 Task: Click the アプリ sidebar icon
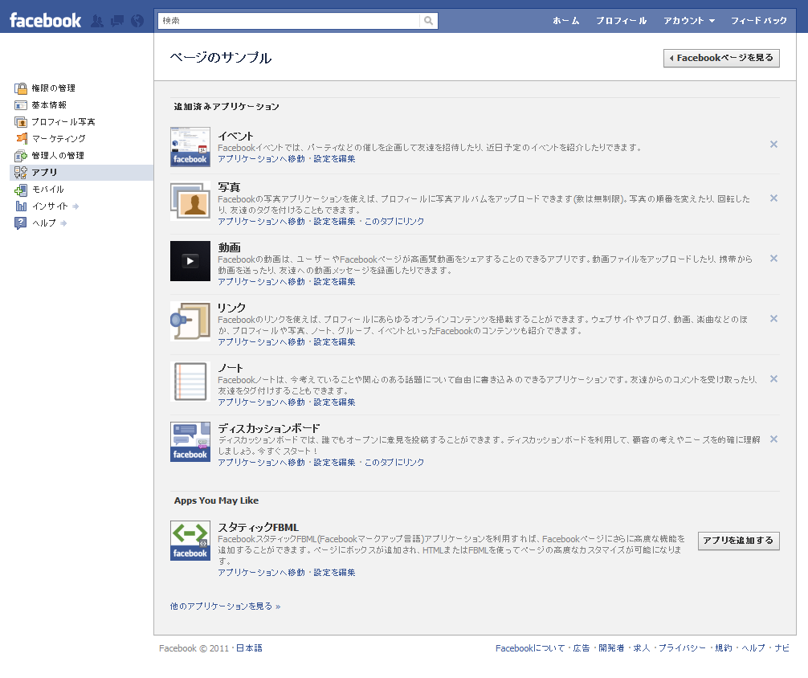[21, 173]
